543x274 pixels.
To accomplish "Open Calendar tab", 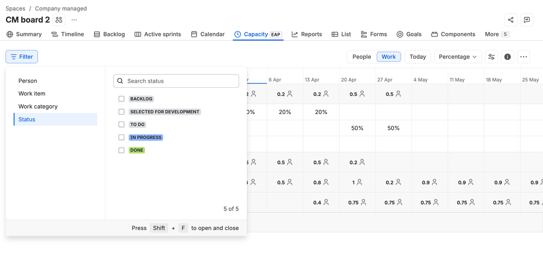I will 208,34.
